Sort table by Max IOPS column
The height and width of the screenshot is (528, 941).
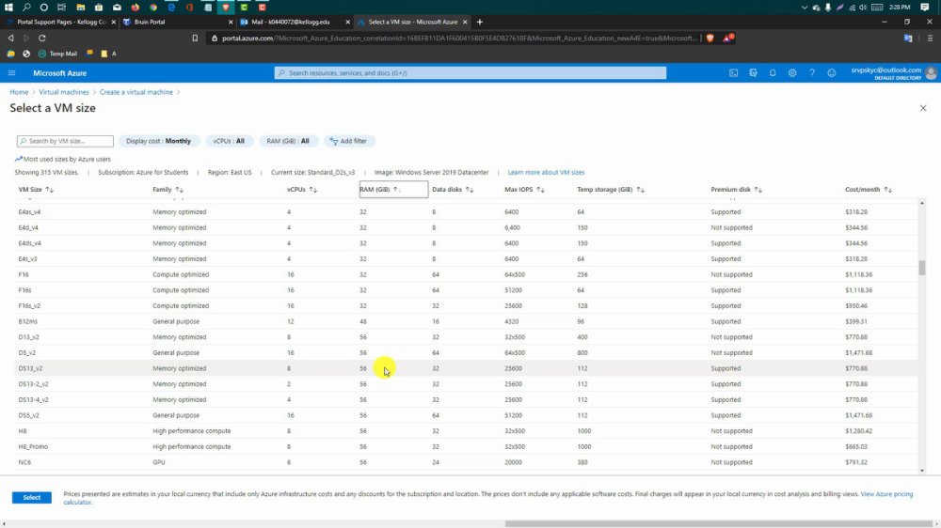point(524,190)
